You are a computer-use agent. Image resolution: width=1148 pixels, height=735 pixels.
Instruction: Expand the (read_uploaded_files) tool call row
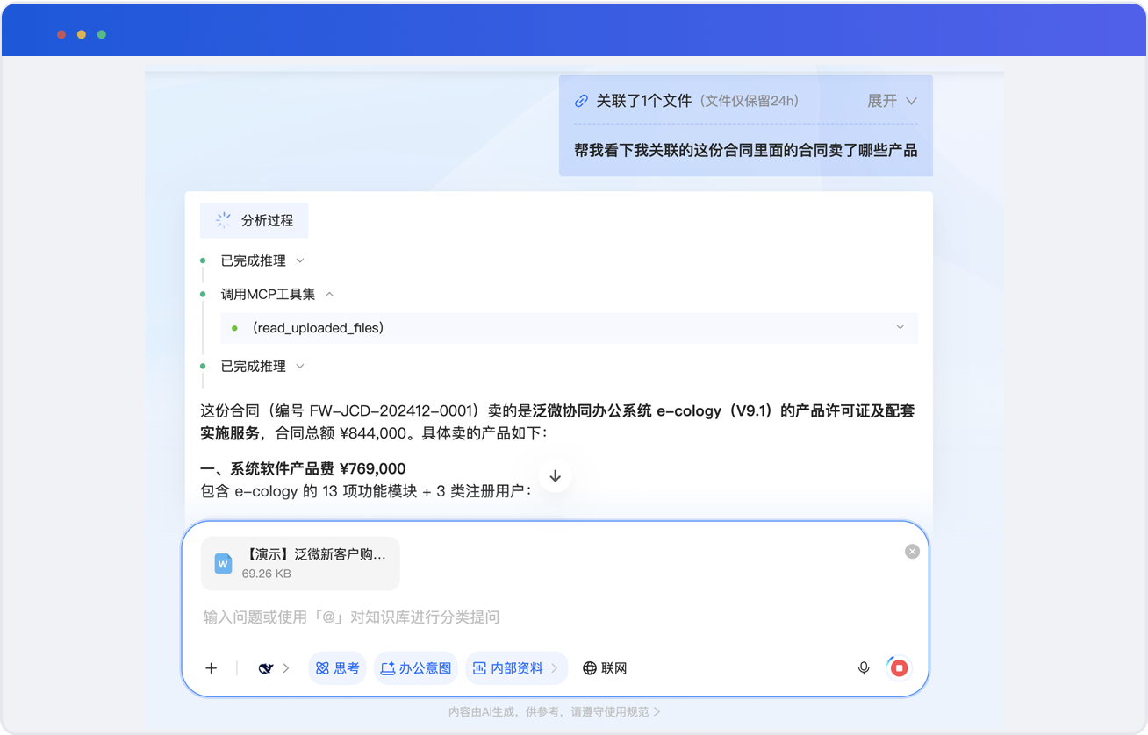pyautogui.click(x=570, y=328)
